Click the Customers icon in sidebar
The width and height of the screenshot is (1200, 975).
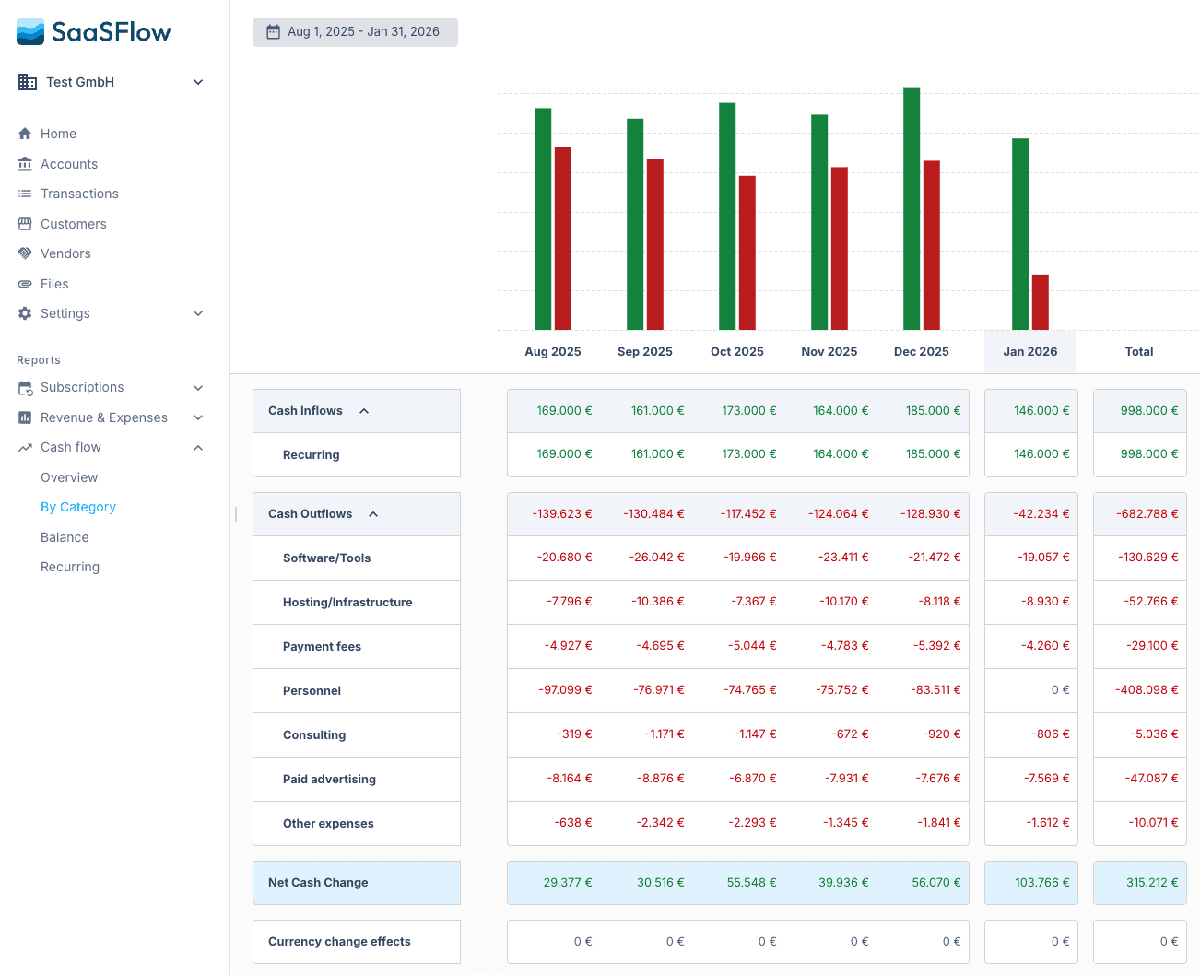tap(25, 224)
